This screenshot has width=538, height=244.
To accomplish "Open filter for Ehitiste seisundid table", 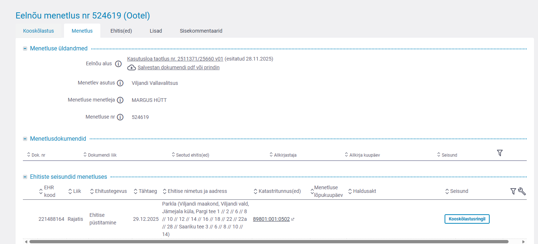I will pos(513,191).
